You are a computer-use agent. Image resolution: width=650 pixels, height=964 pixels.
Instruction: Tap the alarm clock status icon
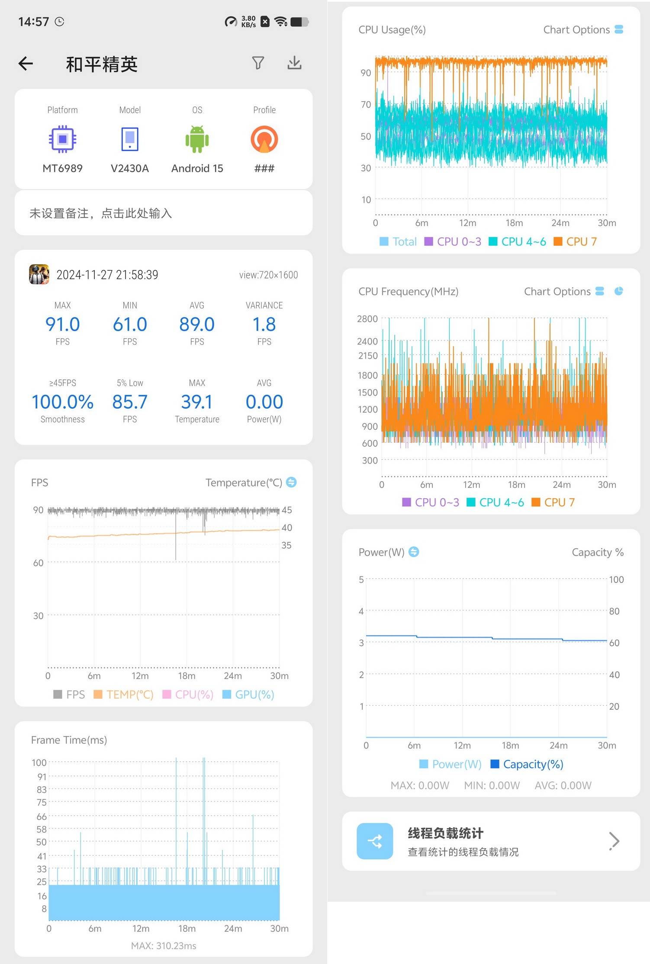[x=60, y=22]
